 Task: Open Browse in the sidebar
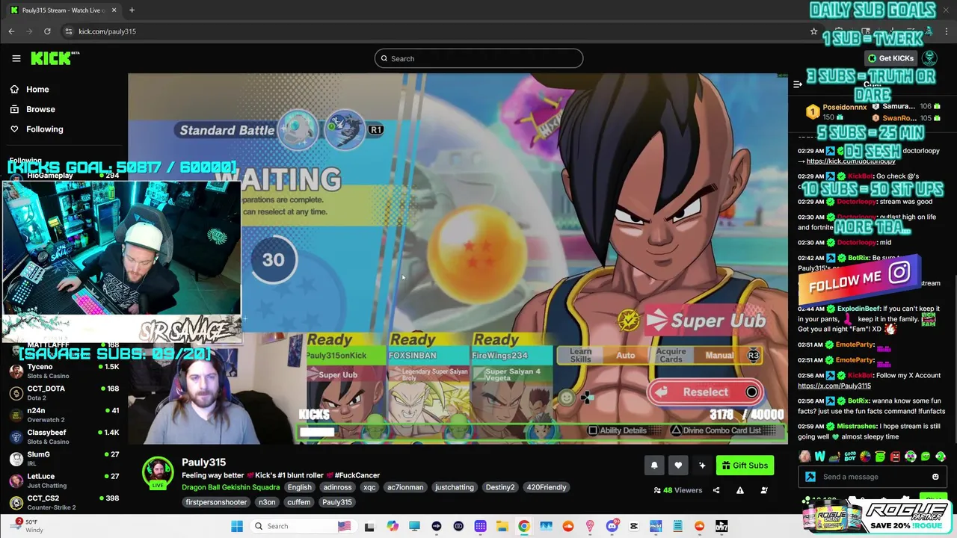tap(40, 109)
